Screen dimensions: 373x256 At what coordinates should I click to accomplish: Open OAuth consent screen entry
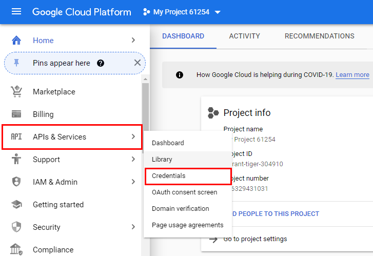click(x=188, y=192)
